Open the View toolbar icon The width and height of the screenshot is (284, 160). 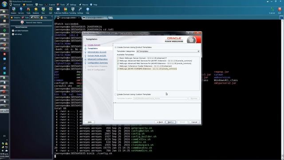click(x=43, y=11)
